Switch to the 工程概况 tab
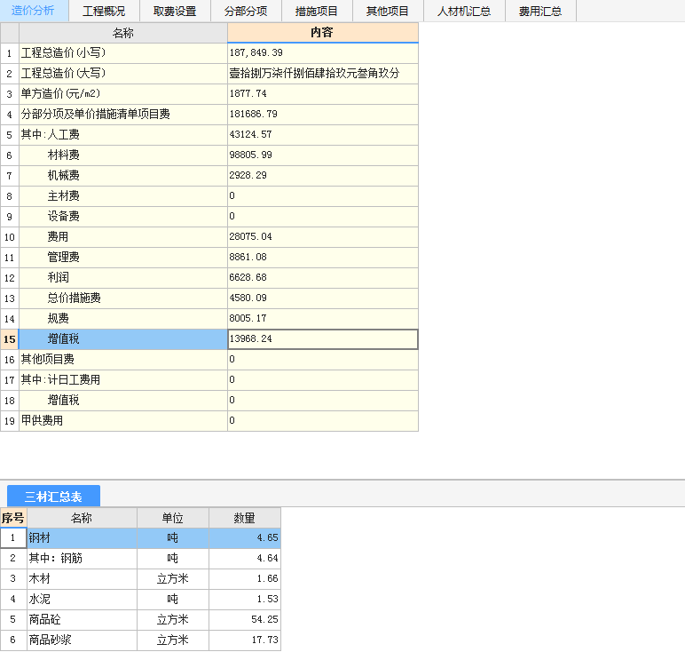The image size is (685, 668). click(104, 11)
